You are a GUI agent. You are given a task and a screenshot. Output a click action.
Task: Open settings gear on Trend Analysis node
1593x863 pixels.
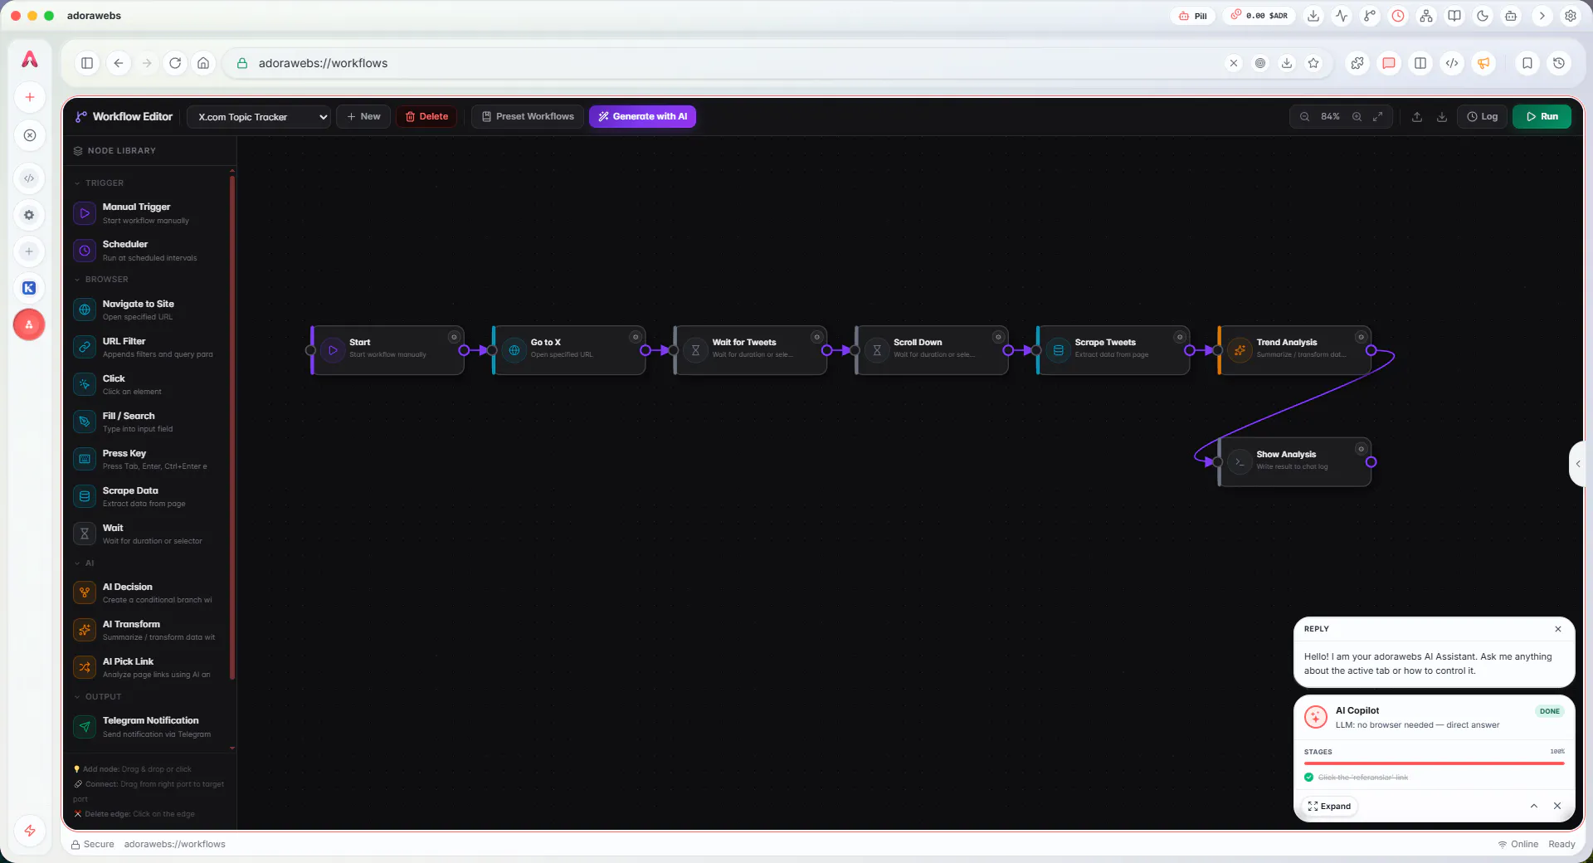coord(1361,337)
